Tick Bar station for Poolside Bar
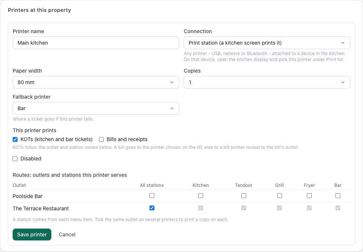The image size is (363, 252). [338, 196]
